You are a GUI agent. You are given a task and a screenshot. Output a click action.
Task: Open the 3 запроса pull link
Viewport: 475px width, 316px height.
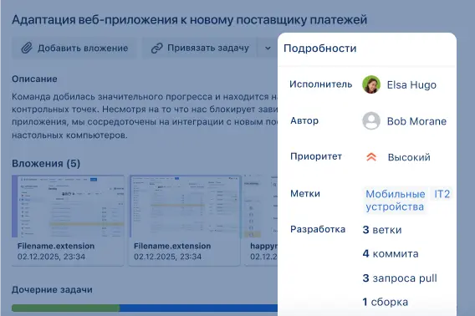pos(400,278)
